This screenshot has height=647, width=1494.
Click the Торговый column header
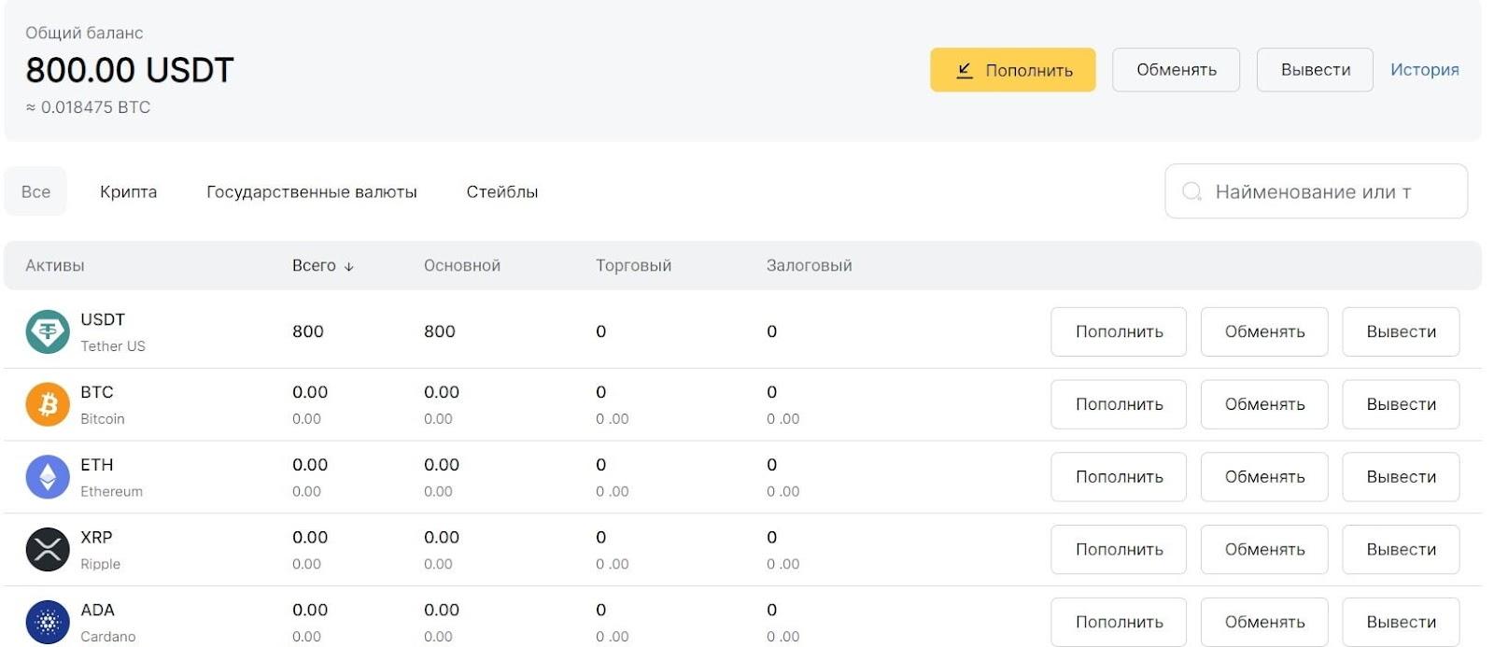click(x=633, y=266)
